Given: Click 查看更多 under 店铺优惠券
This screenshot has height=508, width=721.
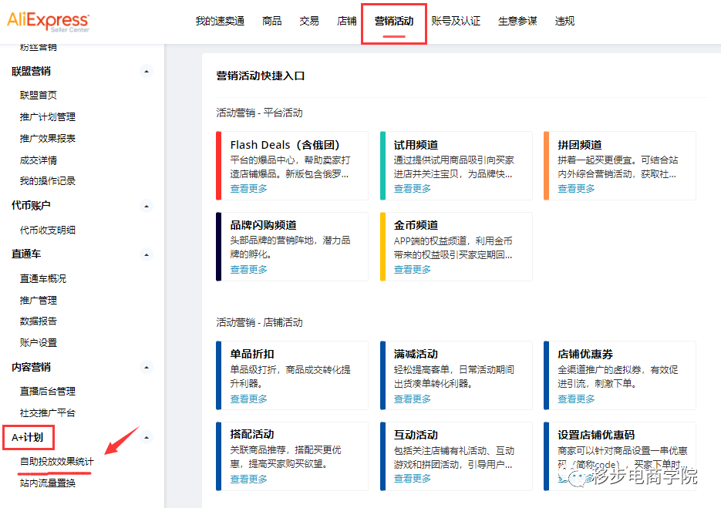Looking at the screenshot, I should pos(574,399).
